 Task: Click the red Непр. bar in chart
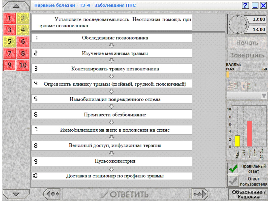pyautogui.click(x=249, y=134)
